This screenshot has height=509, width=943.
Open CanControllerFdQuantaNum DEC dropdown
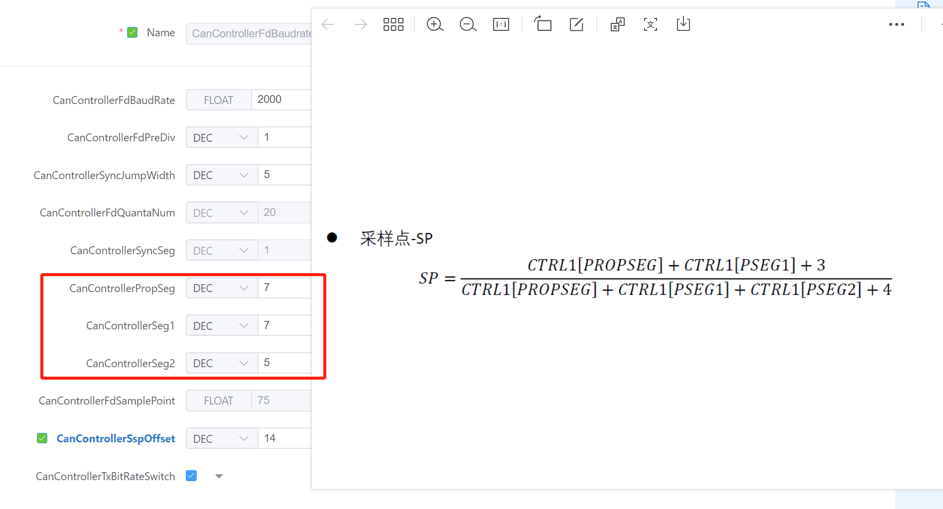pyautogui.click(x=222, y=212)
